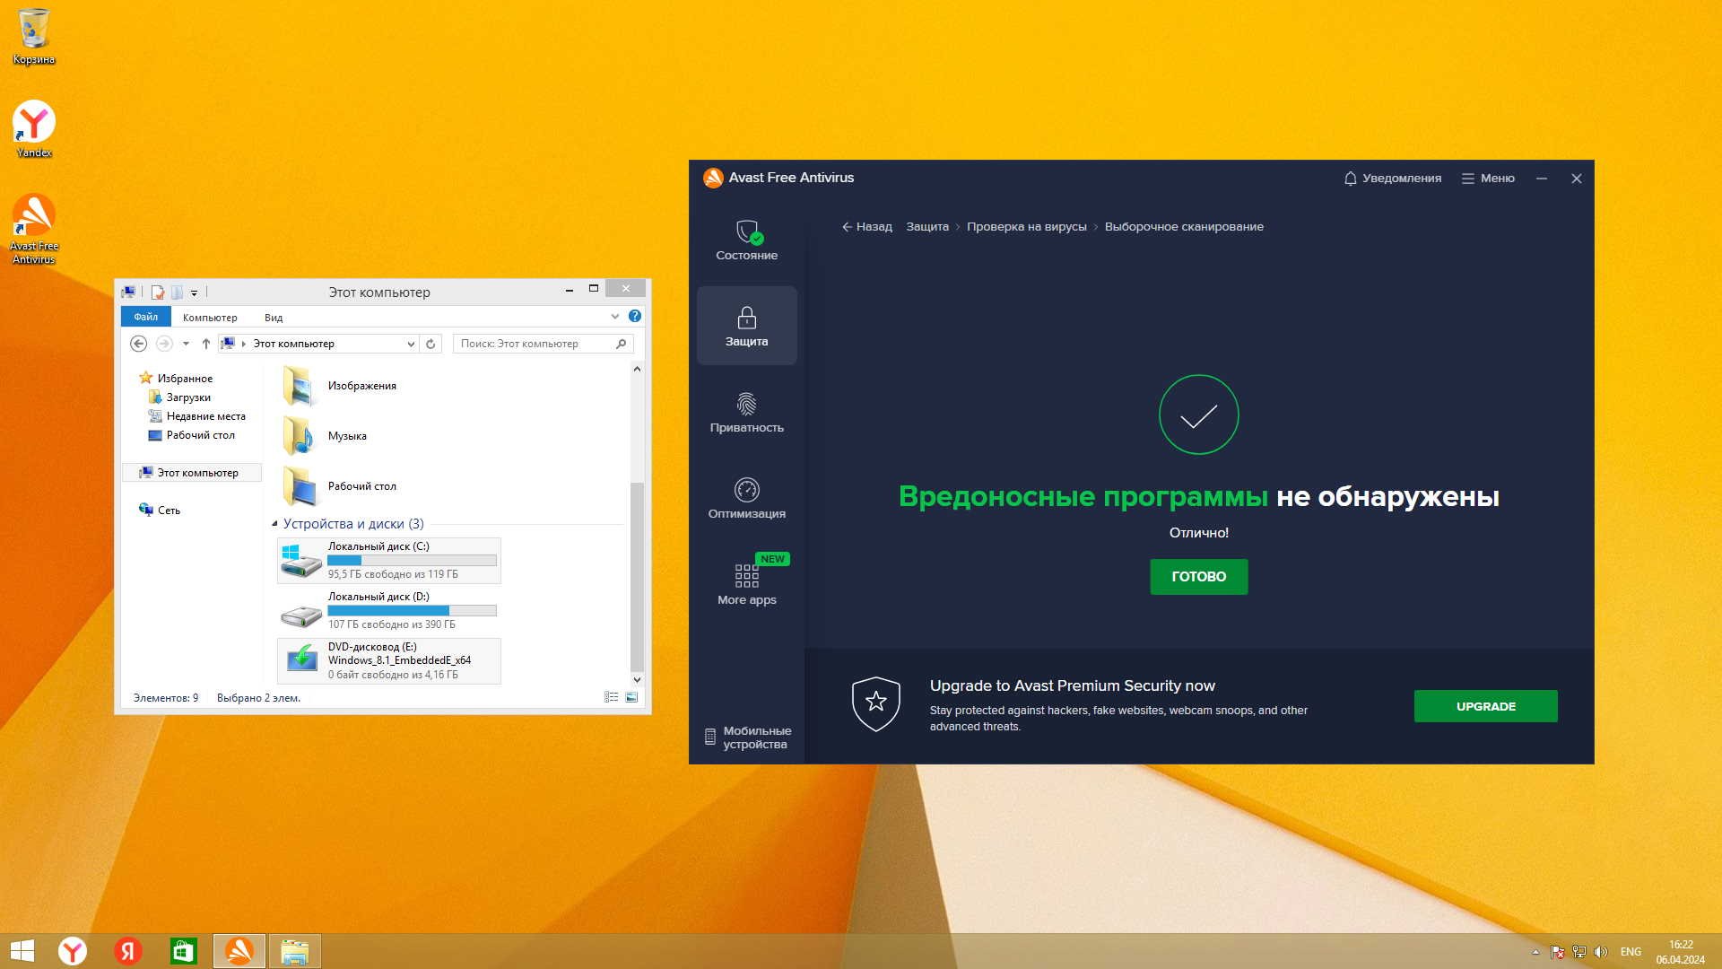1722x969 pixels.
Task: Switch to the Вид ribbon tab
Action: click(x=274, y=318)
